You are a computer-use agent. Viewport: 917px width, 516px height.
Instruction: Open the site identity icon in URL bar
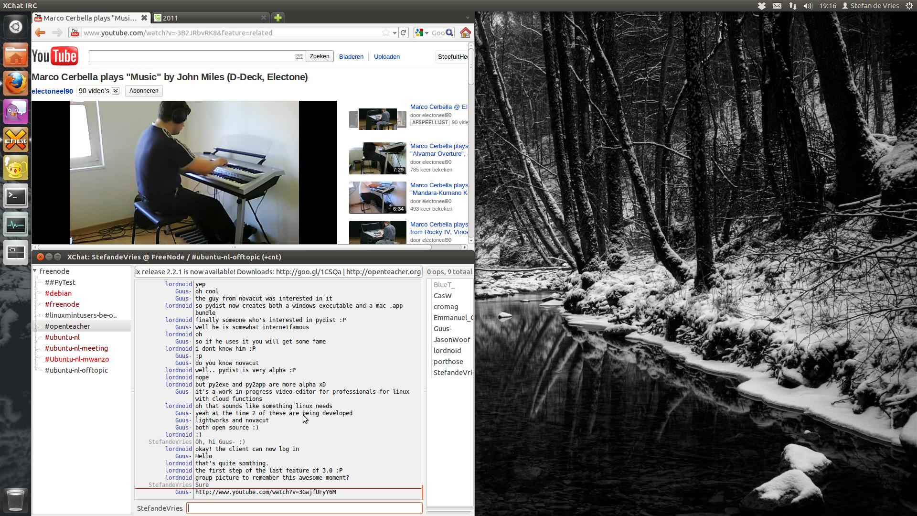pyautogui.click(x=75, y=32)
